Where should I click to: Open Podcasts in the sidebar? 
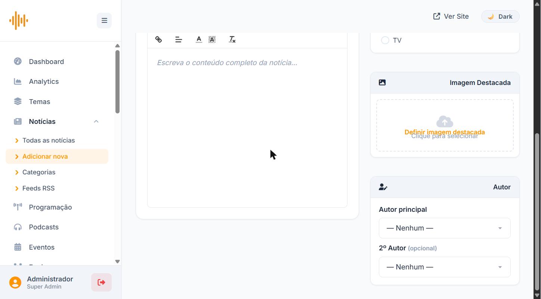point(57,227)
